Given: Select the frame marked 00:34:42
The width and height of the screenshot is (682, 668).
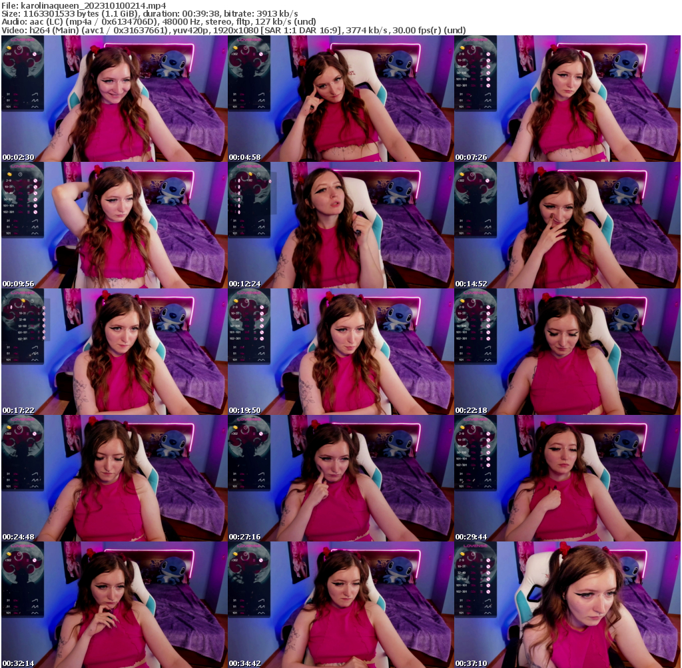Looking at the screenshot, I should tap(340, 605).
